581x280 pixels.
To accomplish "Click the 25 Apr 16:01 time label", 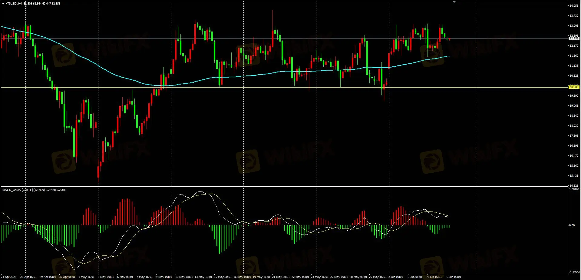I will (x=28, y=277).
